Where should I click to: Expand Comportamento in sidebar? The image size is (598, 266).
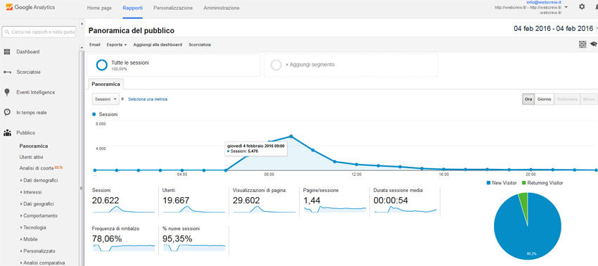[x=39, y=215]
